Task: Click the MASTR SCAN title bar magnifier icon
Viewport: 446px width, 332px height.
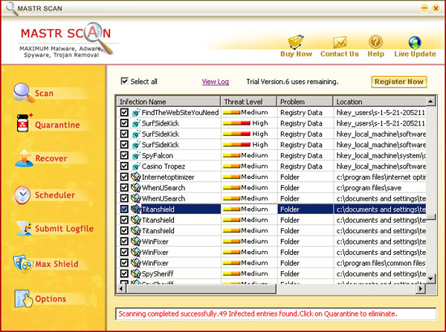Action: (11, 8)
